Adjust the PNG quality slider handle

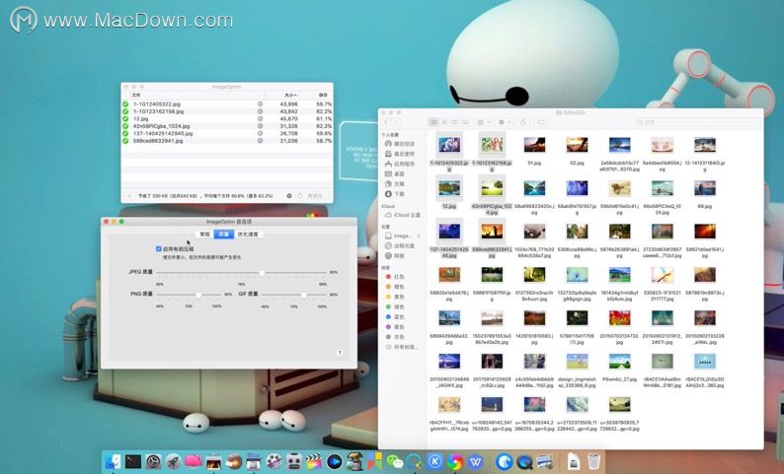pyautogui.click(x=198, y=295)
